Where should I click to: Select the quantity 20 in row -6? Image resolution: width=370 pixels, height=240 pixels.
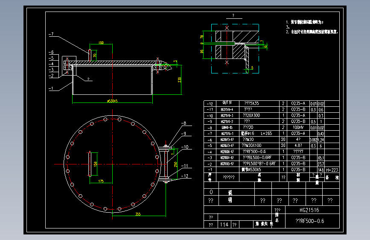click(283, 139)
